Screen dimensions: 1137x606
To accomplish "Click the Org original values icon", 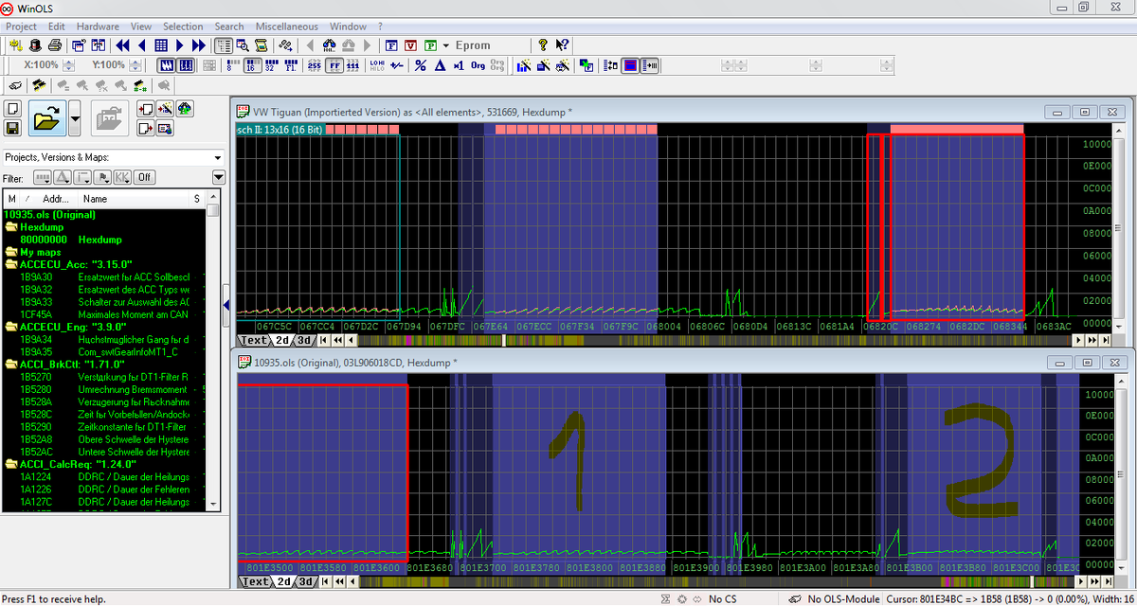I will click(x=478, y=65).
